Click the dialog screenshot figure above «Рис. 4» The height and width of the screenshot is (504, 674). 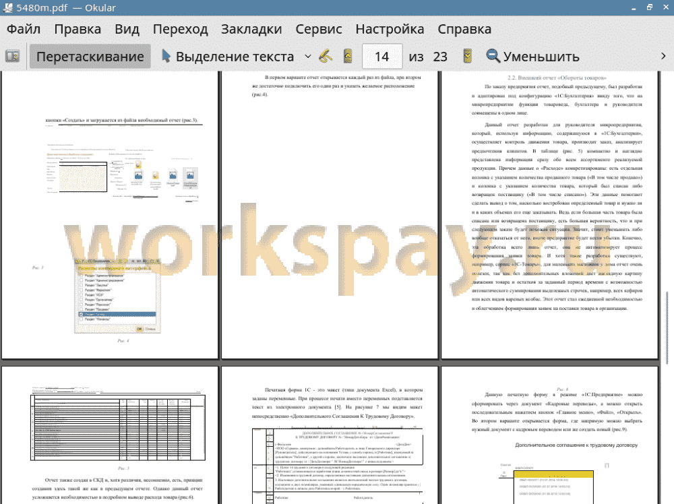[117, 296]
